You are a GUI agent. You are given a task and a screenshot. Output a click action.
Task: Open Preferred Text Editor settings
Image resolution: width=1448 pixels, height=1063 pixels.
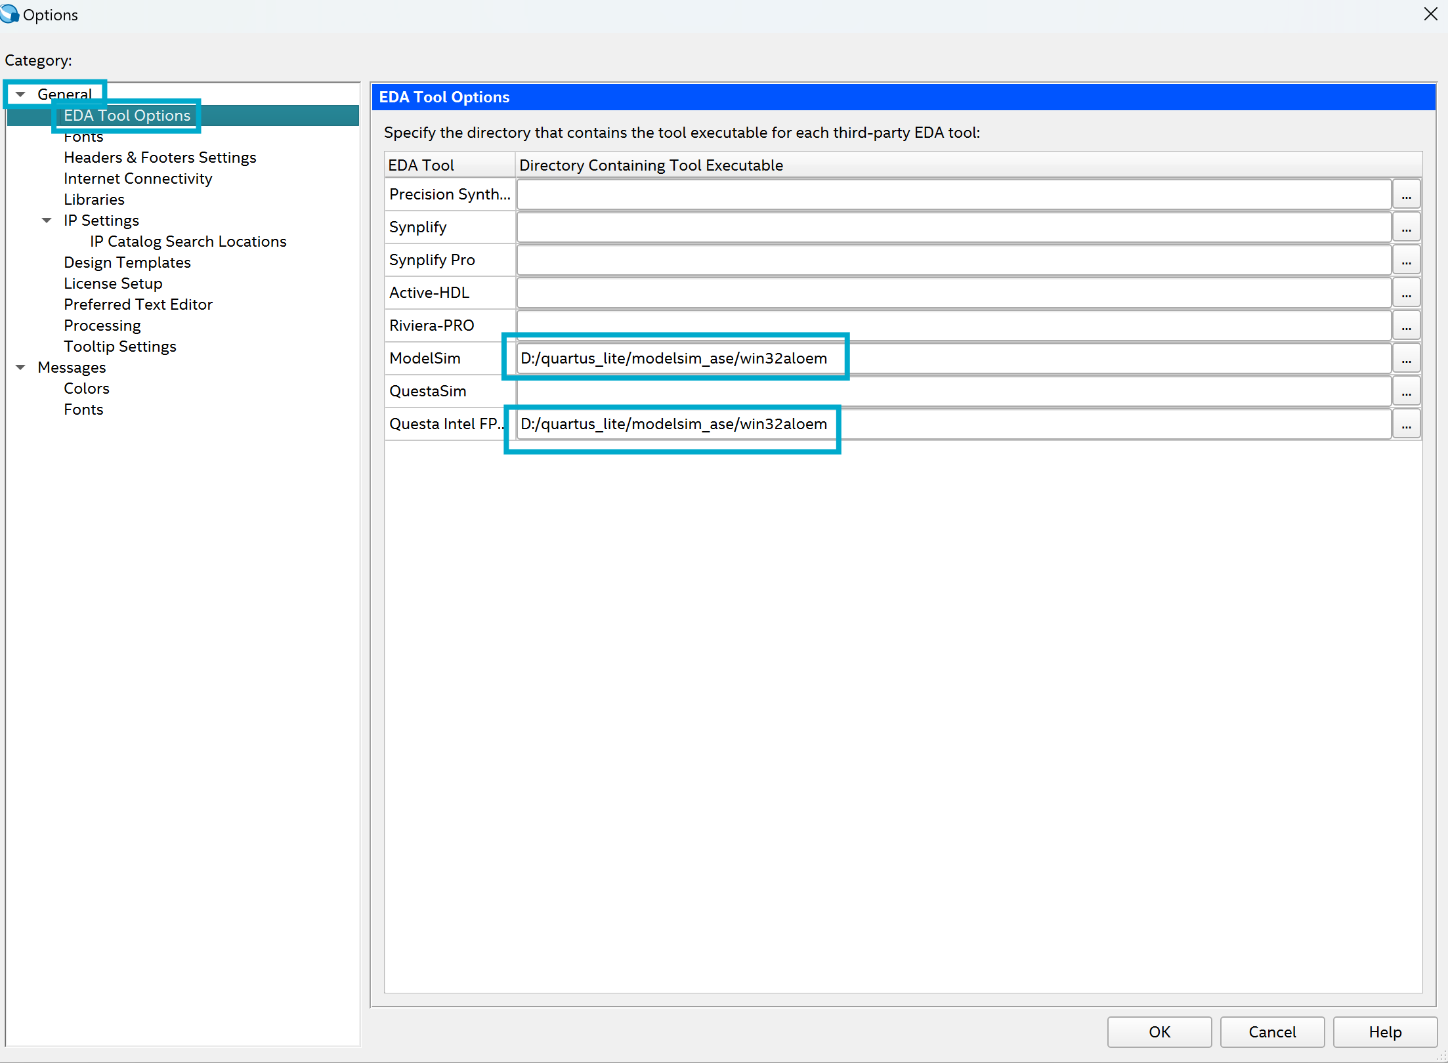(x=138, y=304)
